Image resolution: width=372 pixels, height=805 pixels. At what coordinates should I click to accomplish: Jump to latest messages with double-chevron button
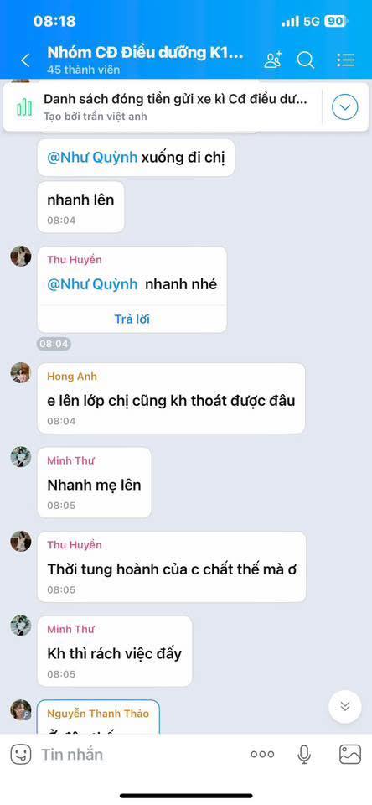click(345, 707)
